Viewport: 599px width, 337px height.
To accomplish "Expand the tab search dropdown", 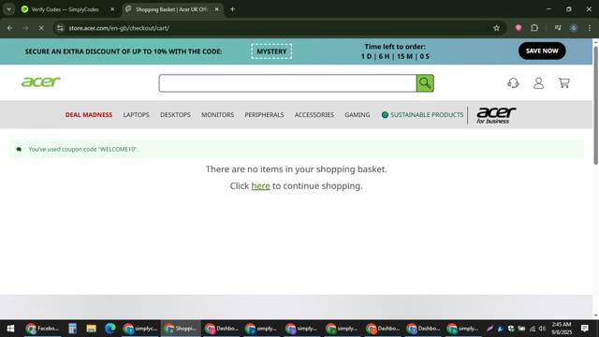I will pyautogui.click(x=8, y=9).
